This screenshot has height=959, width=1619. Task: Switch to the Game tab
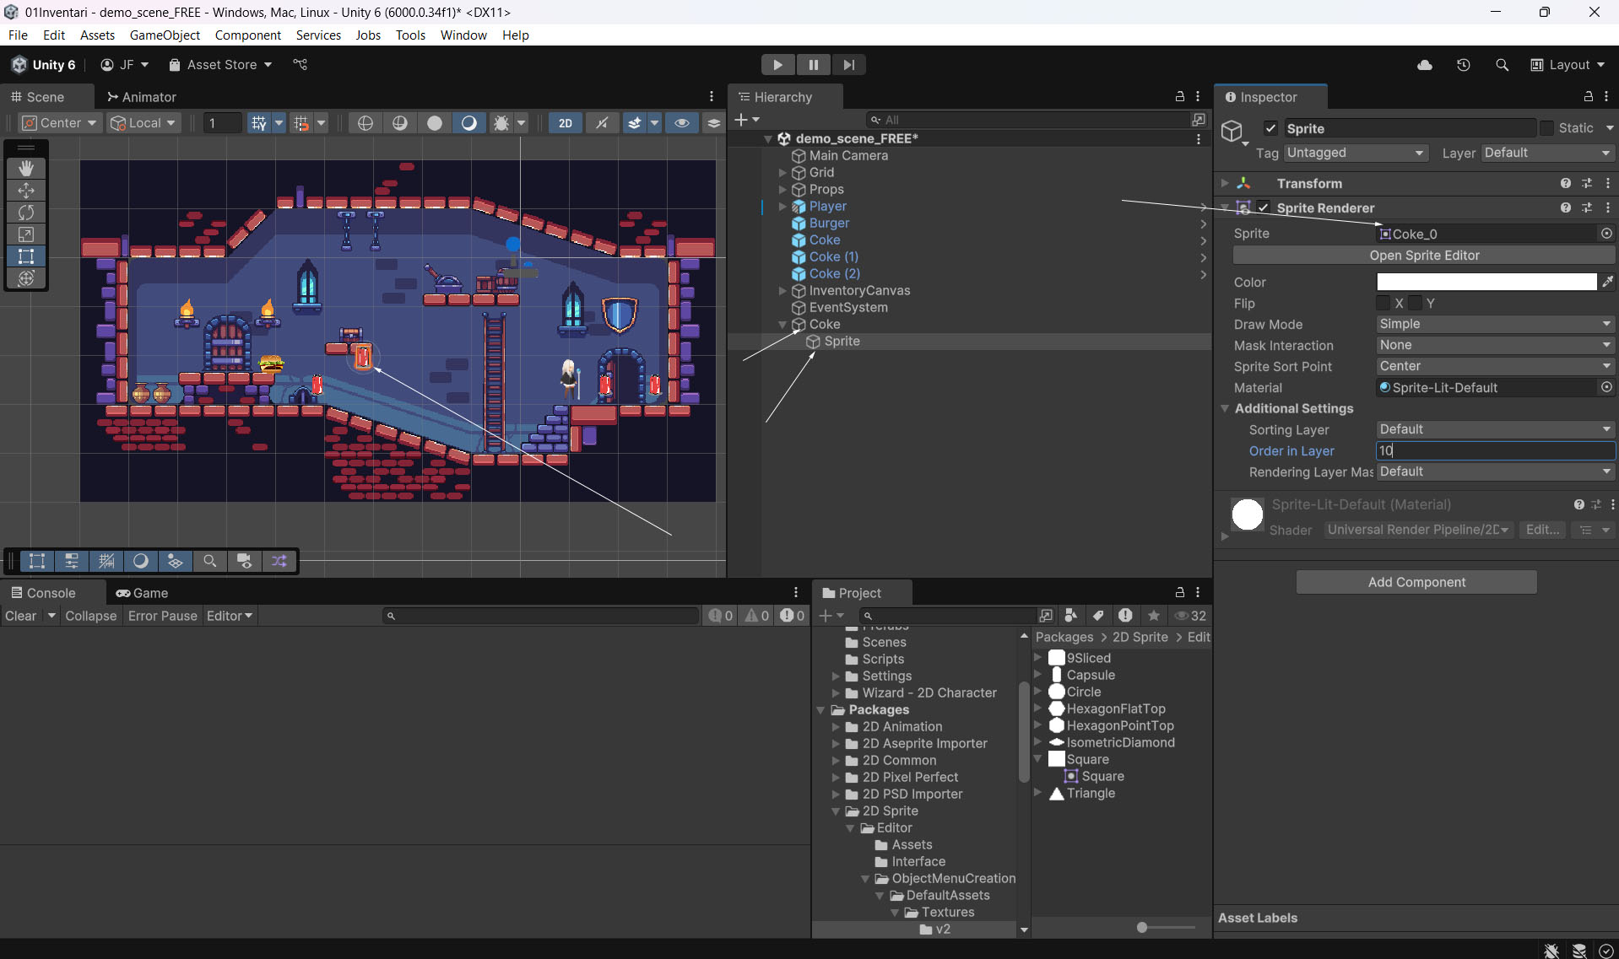(x=143, y=593)
